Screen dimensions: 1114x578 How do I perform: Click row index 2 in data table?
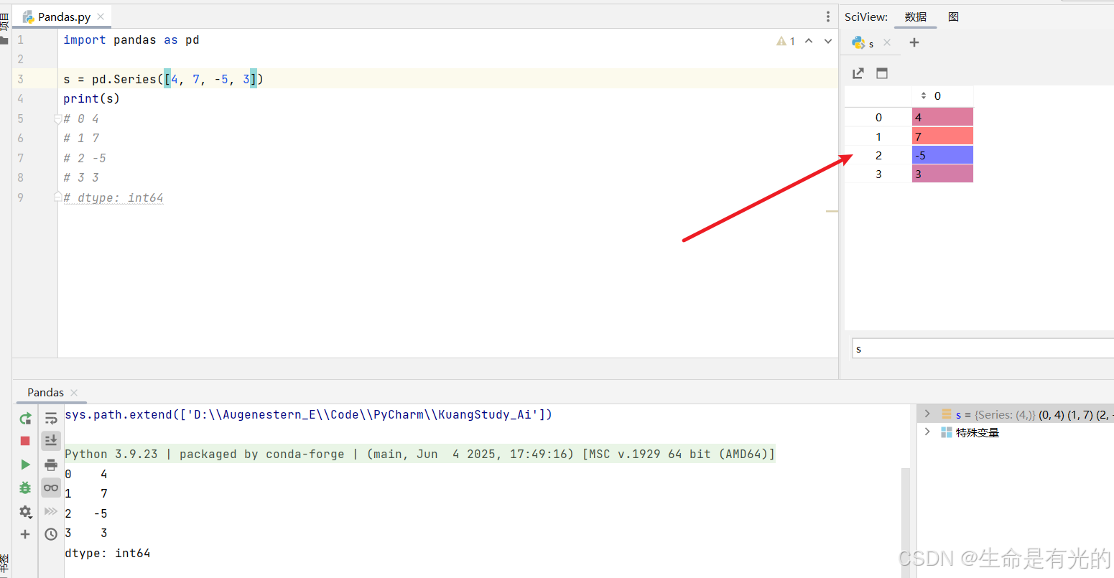click(x=878, y=155)
